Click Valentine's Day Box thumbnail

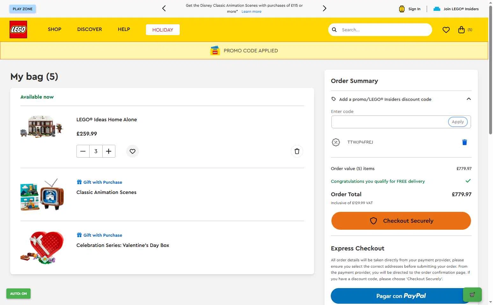tap(42, 248)
